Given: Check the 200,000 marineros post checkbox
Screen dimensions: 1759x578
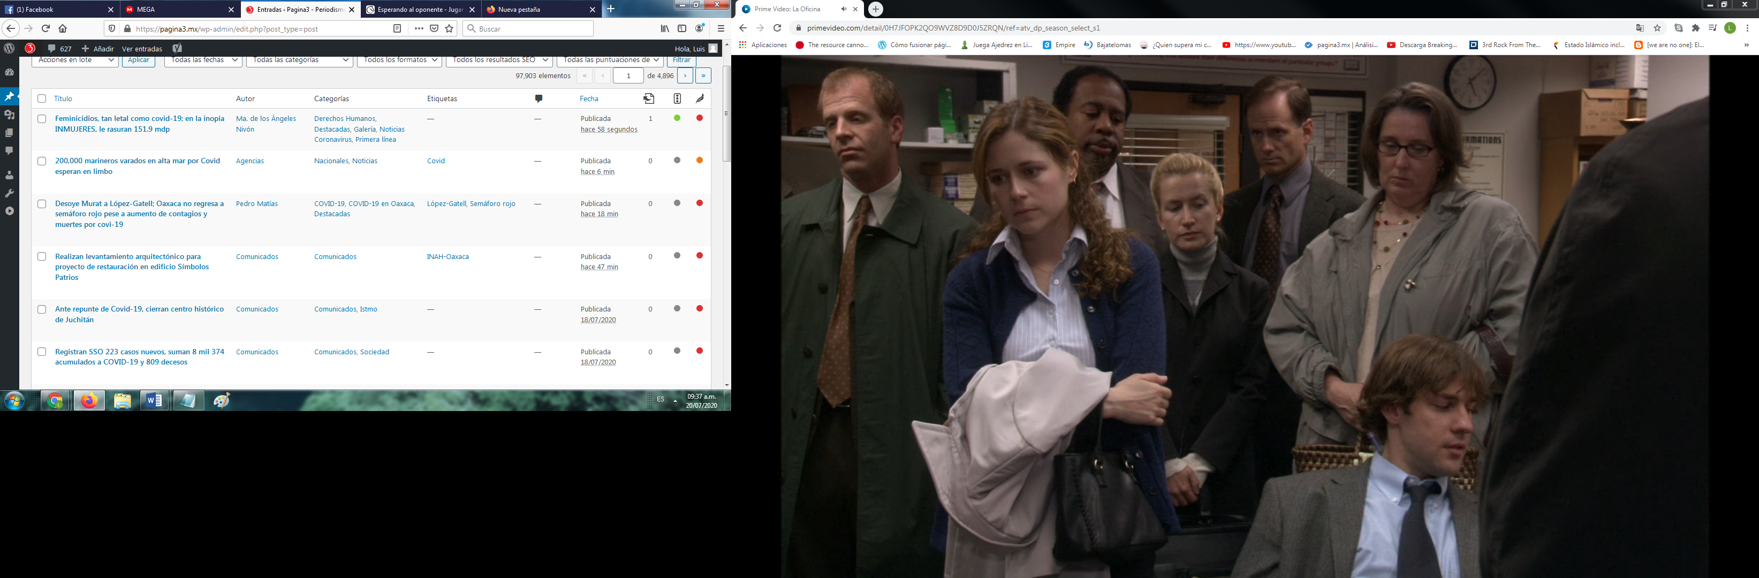Looking at the screenshot, I should pyautogui.click(x=42, y=161).
